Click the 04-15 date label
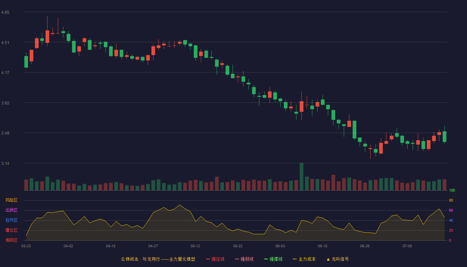 click(x=111, y=246)
